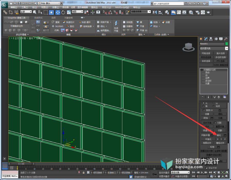The height and width of the screenshot is (180, 231).
Task: Switch to the Modify panel icon
Action: pyautogui.click(x=206, y=39)
